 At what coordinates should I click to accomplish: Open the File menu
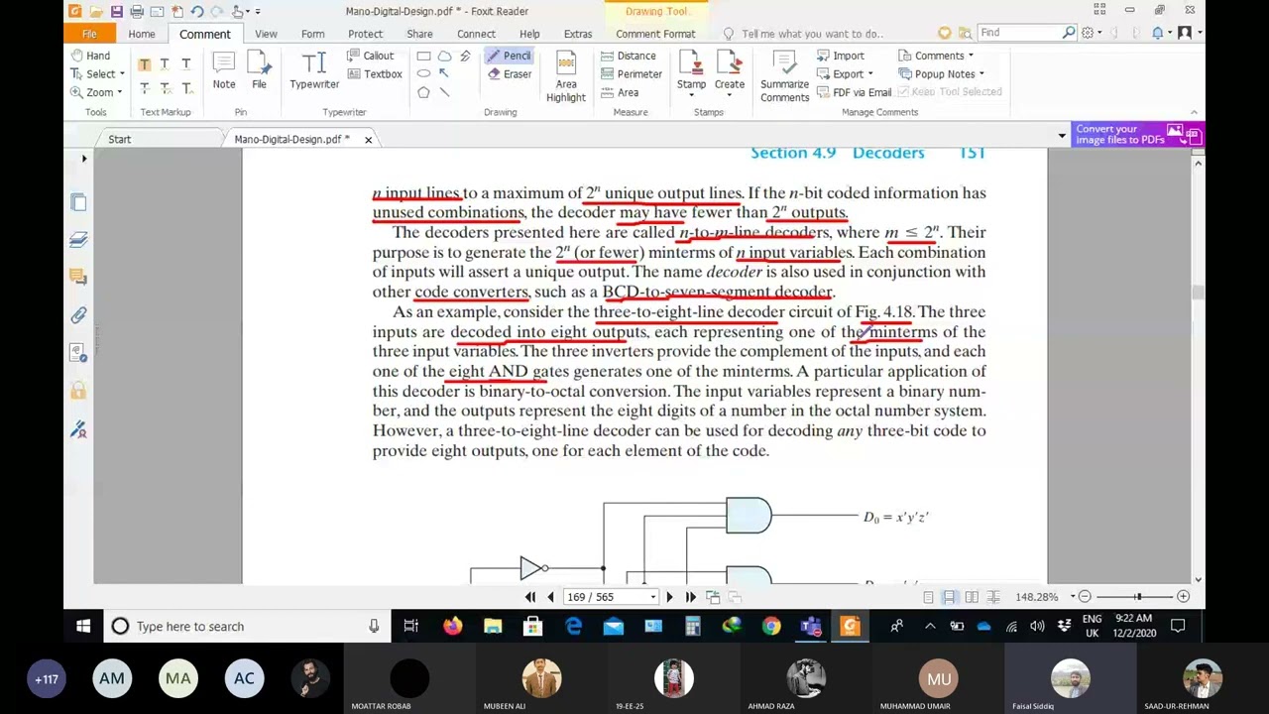[89, 34]
